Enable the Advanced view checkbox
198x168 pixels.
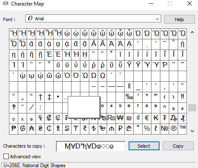pos(6,157)
